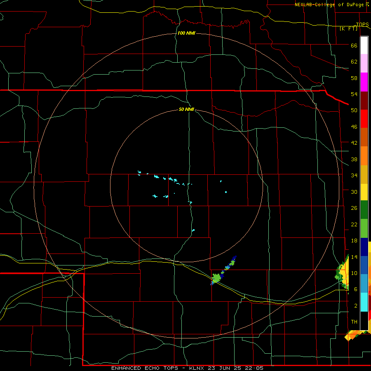
Task: Choose the navy blue legend swatch
Action: click(364, 247)
